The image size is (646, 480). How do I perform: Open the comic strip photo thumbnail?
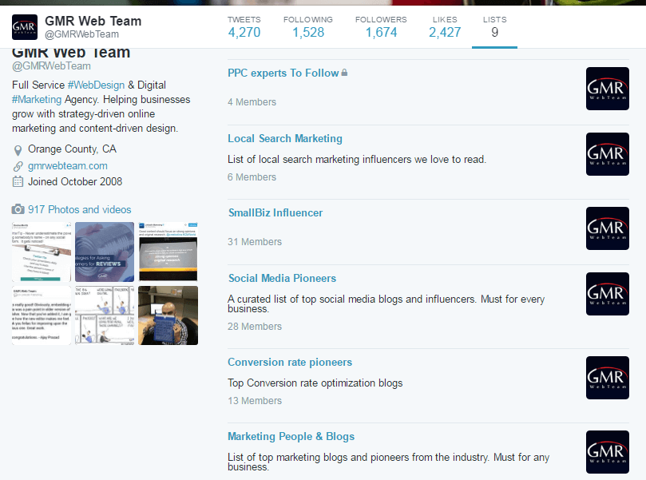tap(105, 315)
